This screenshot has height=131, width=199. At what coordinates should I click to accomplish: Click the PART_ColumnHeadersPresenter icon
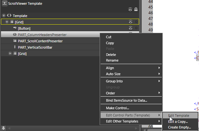15,34
